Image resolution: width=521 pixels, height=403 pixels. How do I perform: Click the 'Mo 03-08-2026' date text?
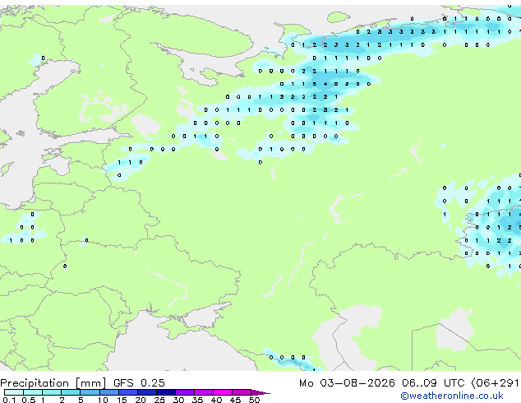click(347, 383)
